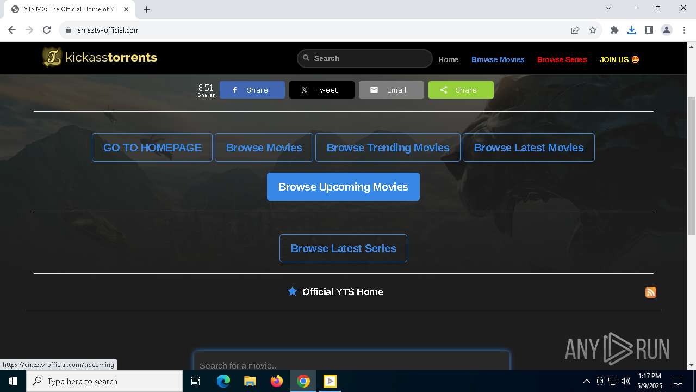
Task: Open the Chrome three-dot menu
Action: (684, 30)
